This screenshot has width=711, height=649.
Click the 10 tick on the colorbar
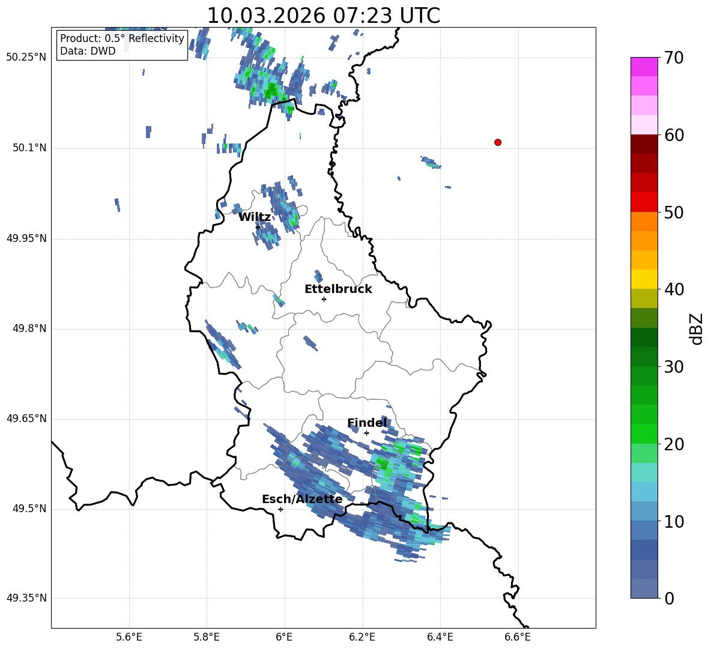point(674,521)
